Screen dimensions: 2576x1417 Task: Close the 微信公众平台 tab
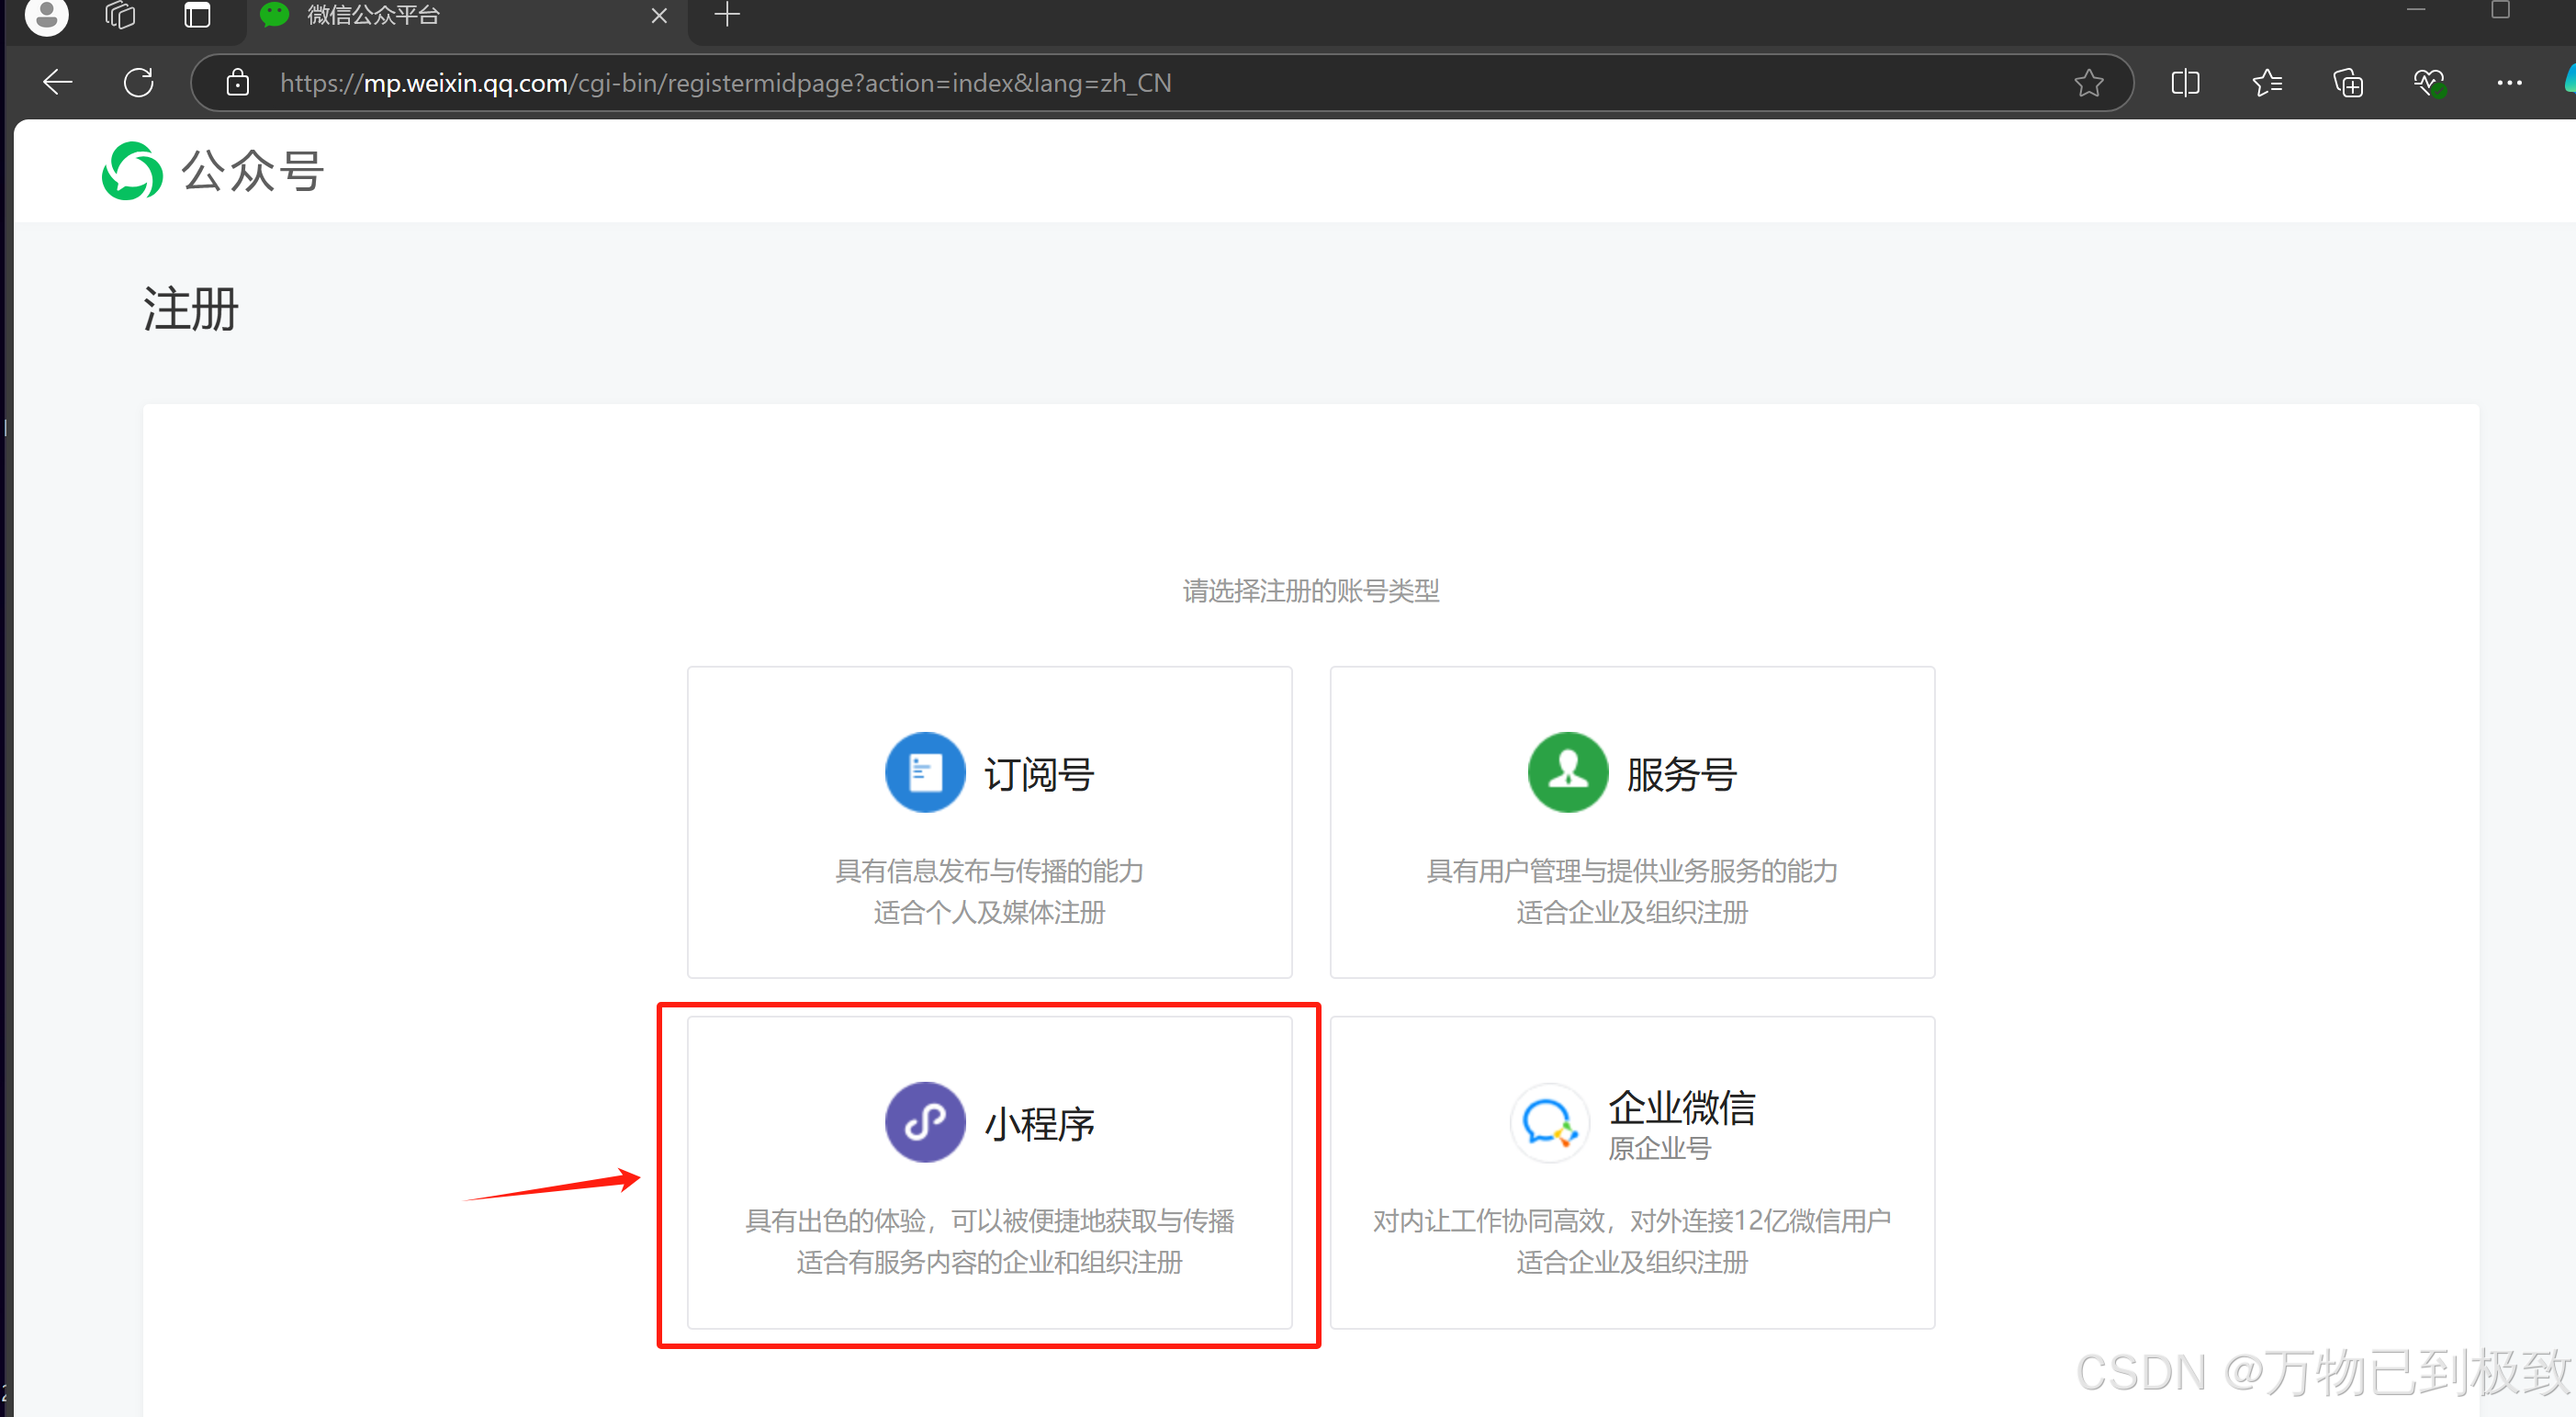pyautogui.click(x=659, y=15)
